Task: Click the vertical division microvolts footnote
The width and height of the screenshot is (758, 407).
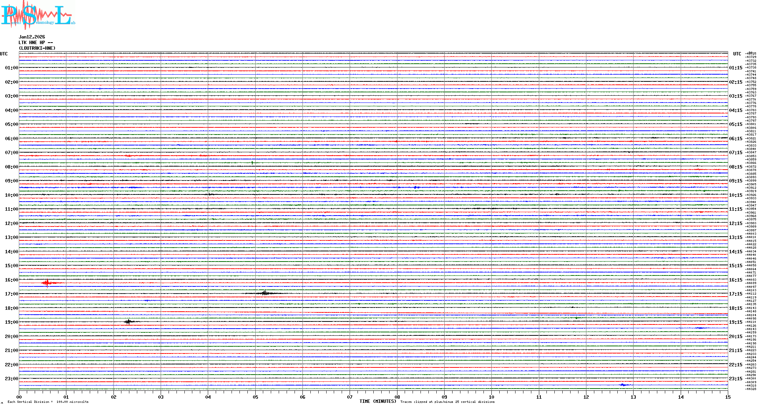Action: click(48, 402)
